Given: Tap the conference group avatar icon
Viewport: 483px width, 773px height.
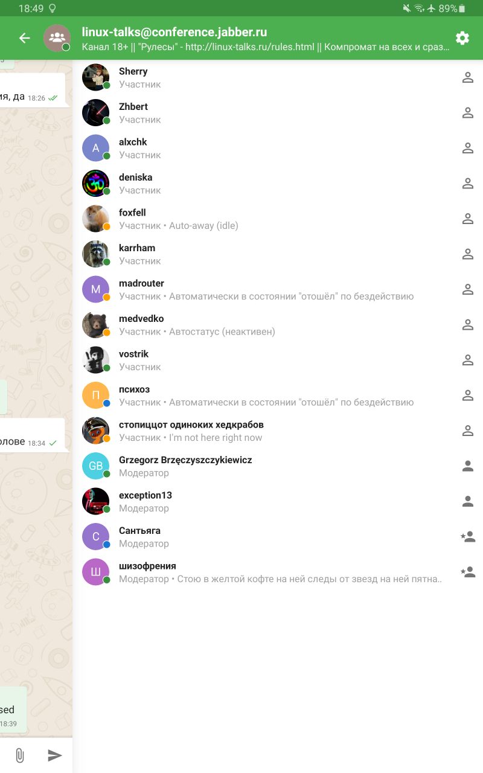Looking at the screenshot, I should click(x=57, y=38).
